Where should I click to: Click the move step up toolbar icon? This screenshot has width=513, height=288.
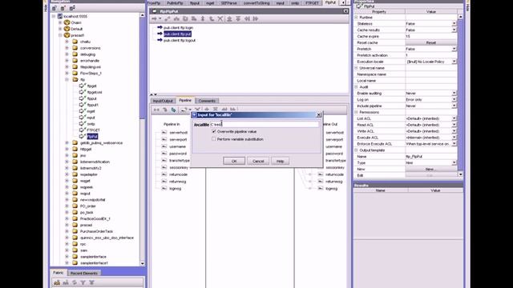[229, 19]
